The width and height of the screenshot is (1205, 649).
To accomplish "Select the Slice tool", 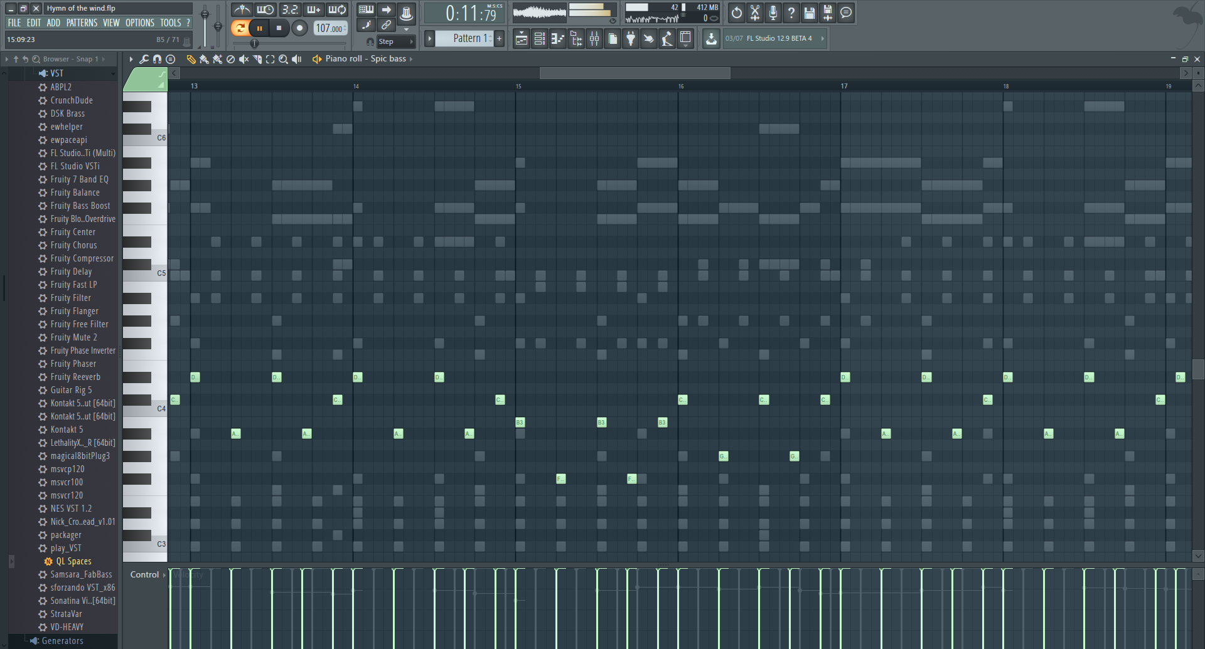I will click(x=257, y=59).
